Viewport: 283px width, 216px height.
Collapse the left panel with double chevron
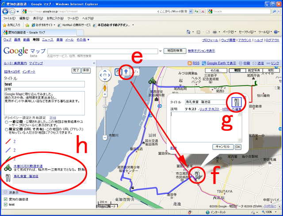(94, 63)
